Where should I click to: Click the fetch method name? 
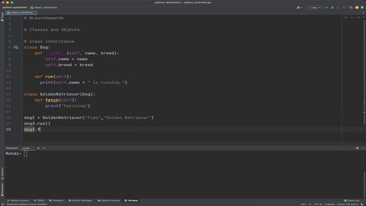coord(52,100)
